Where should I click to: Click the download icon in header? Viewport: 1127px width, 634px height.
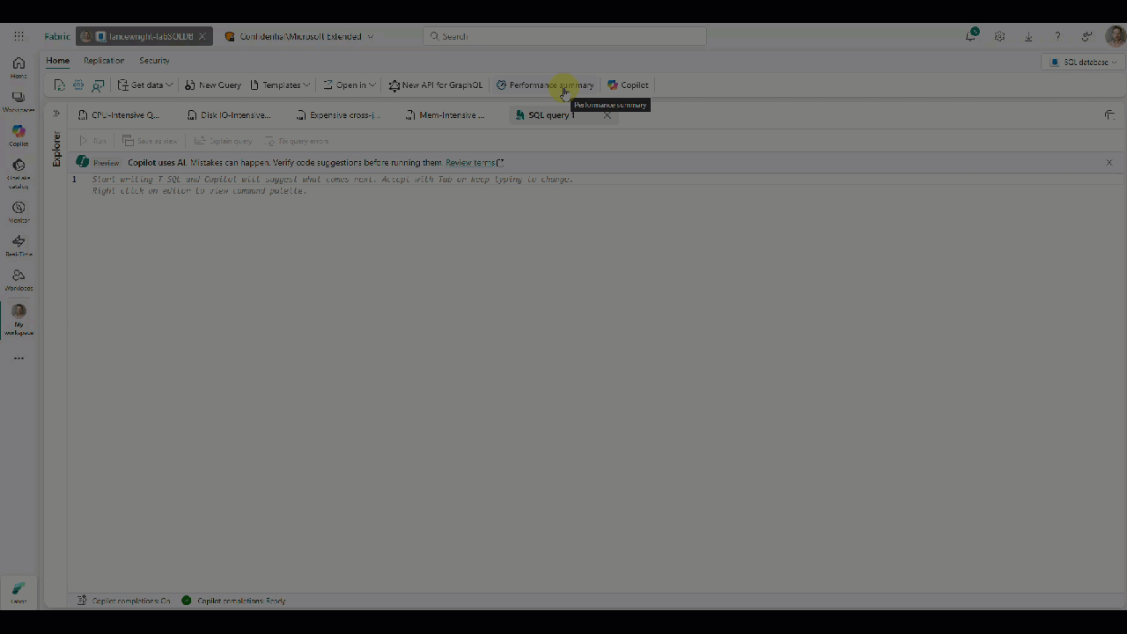(1028, 36)
